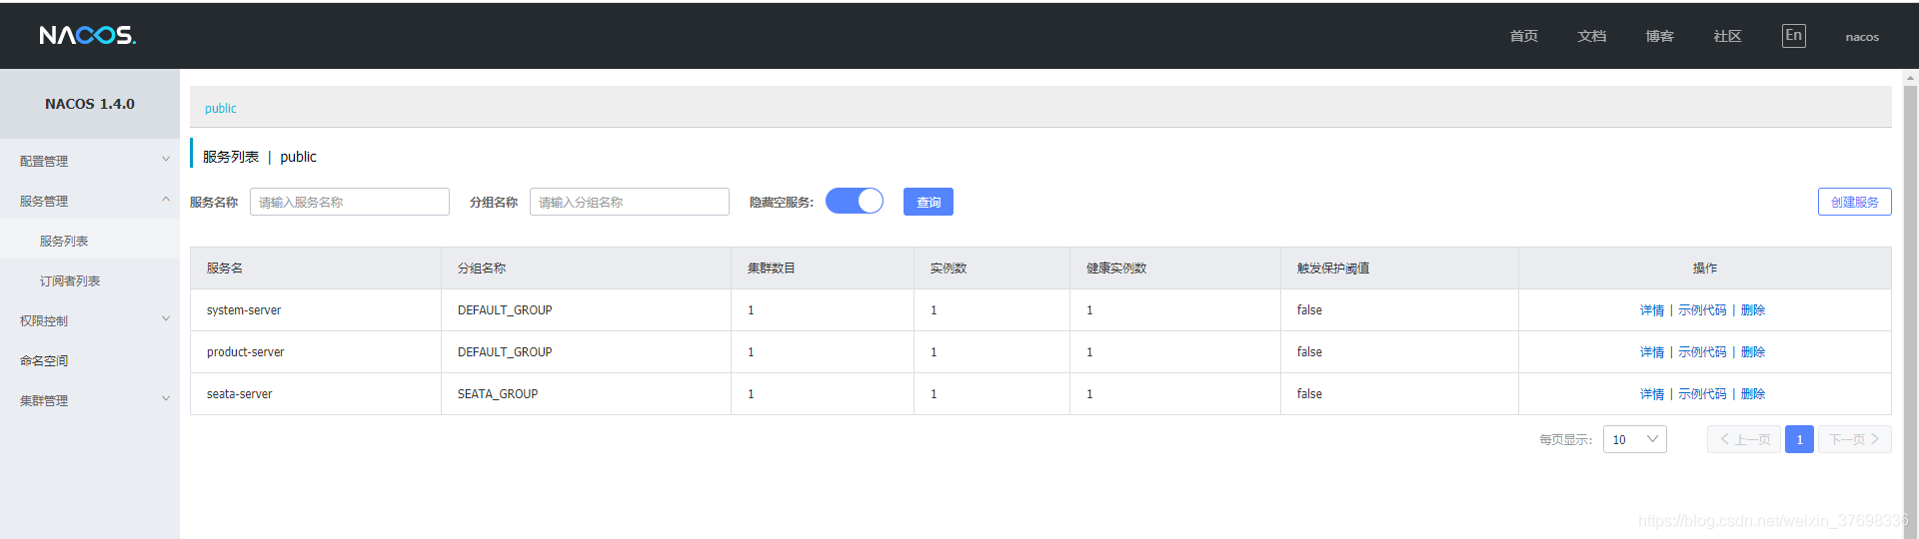Click 删除 for product-server
The image size is (1919, 539).
(1753, 352)
